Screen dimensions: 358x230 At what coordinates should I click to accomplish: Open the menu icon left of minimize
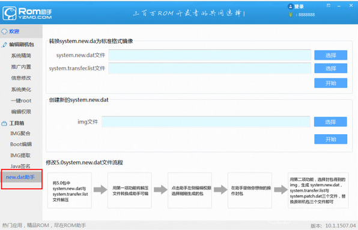pos(329,5)
